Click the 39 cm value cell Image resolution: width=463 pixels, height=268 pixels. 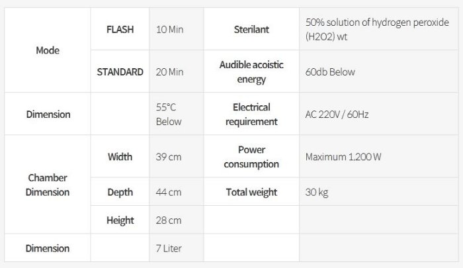[169, 157]
